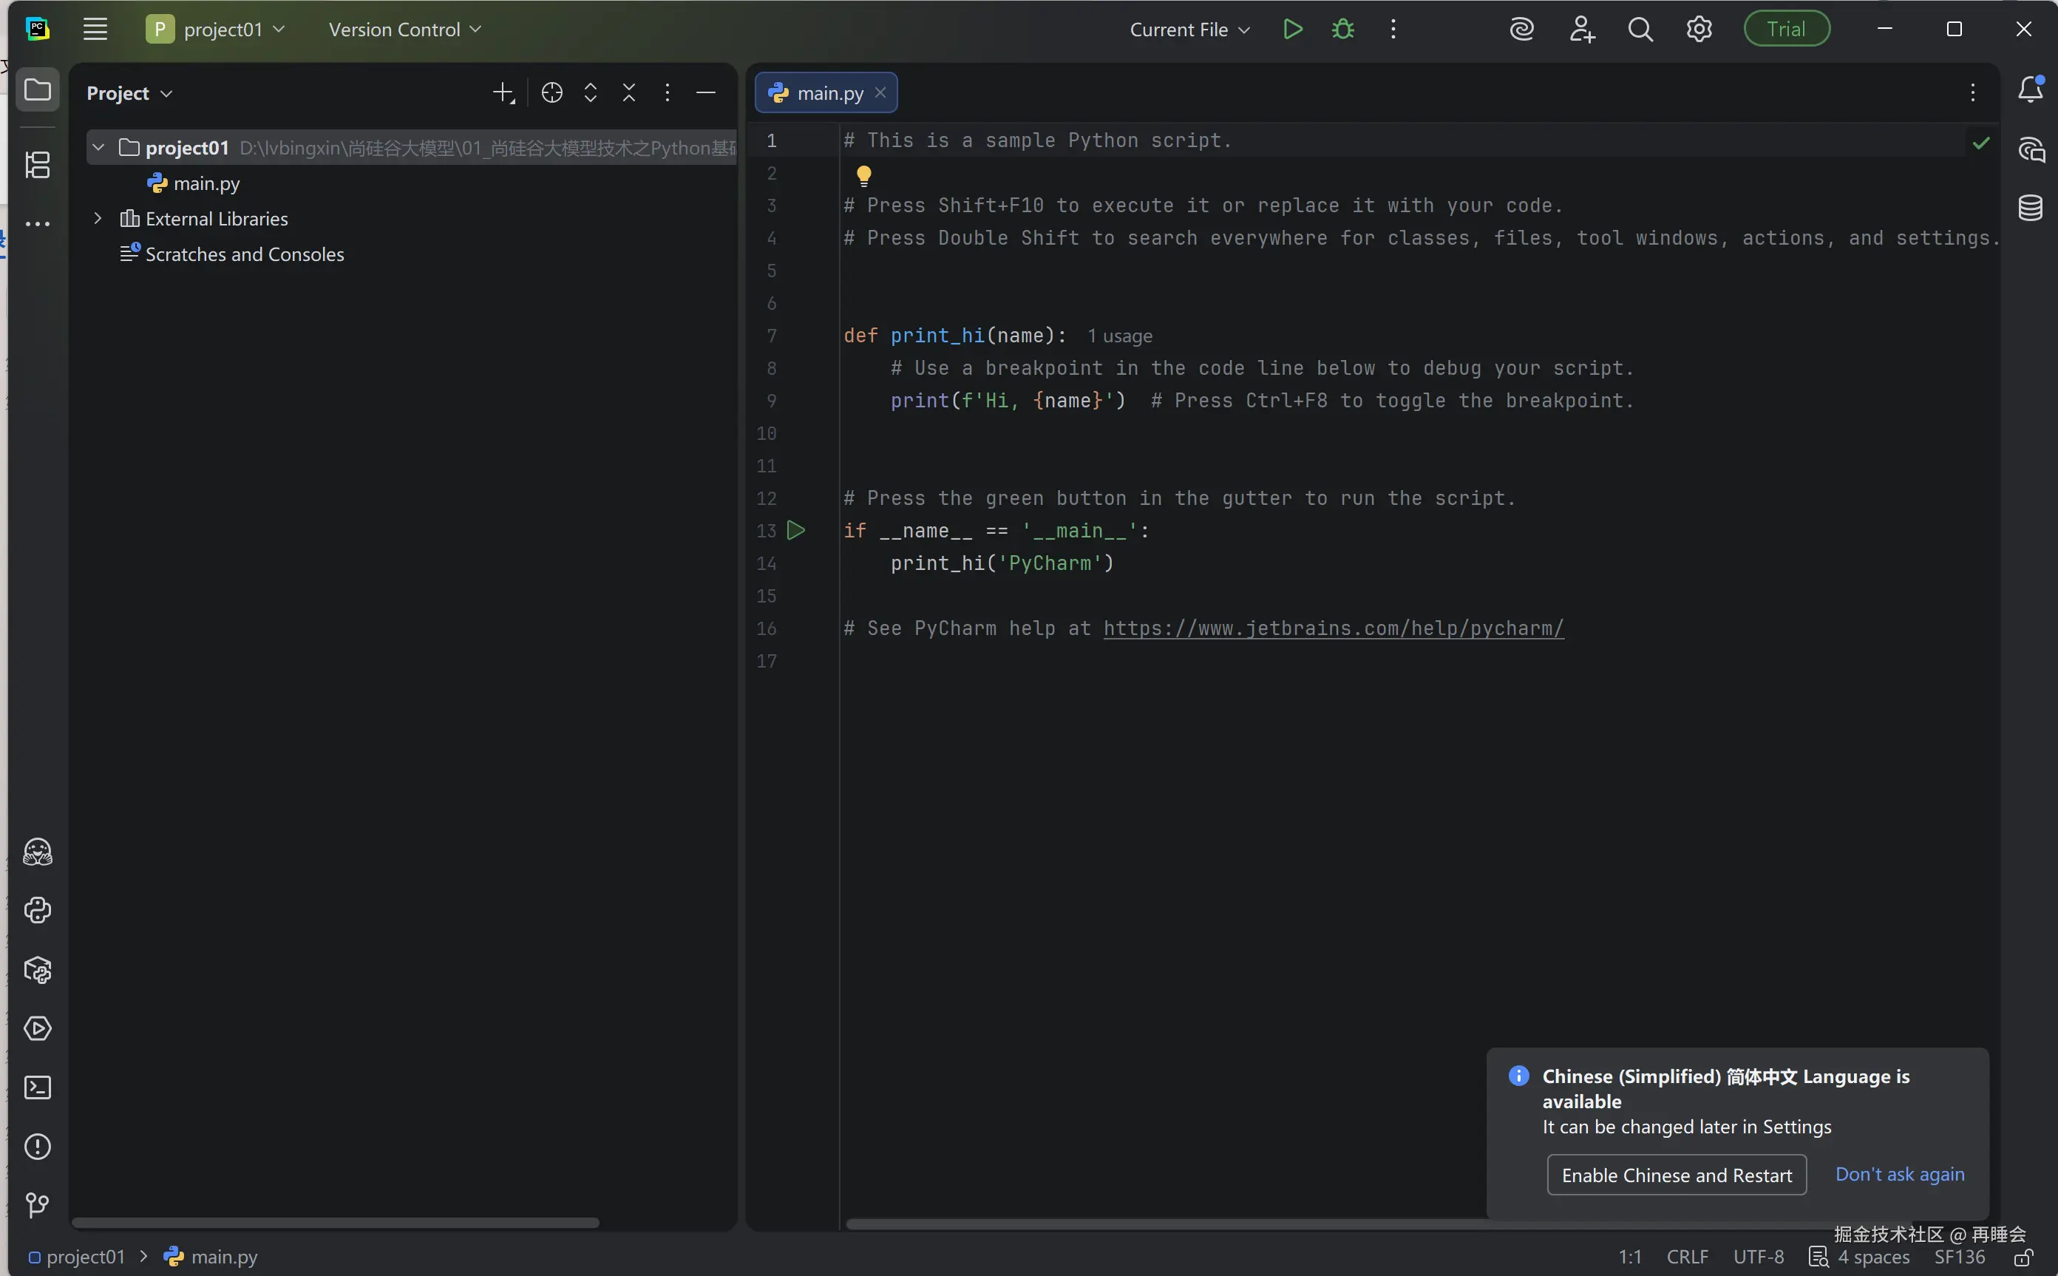The height and width of the screenshot is (1276, 2058).
Task: Open the Git tool window icon
Action: click(x=37, y=1205)
